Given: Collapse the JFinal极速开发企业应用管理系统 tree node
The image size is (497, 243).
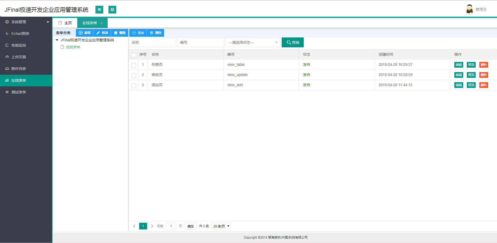Looking at the screenshot, I should [57, 40].
